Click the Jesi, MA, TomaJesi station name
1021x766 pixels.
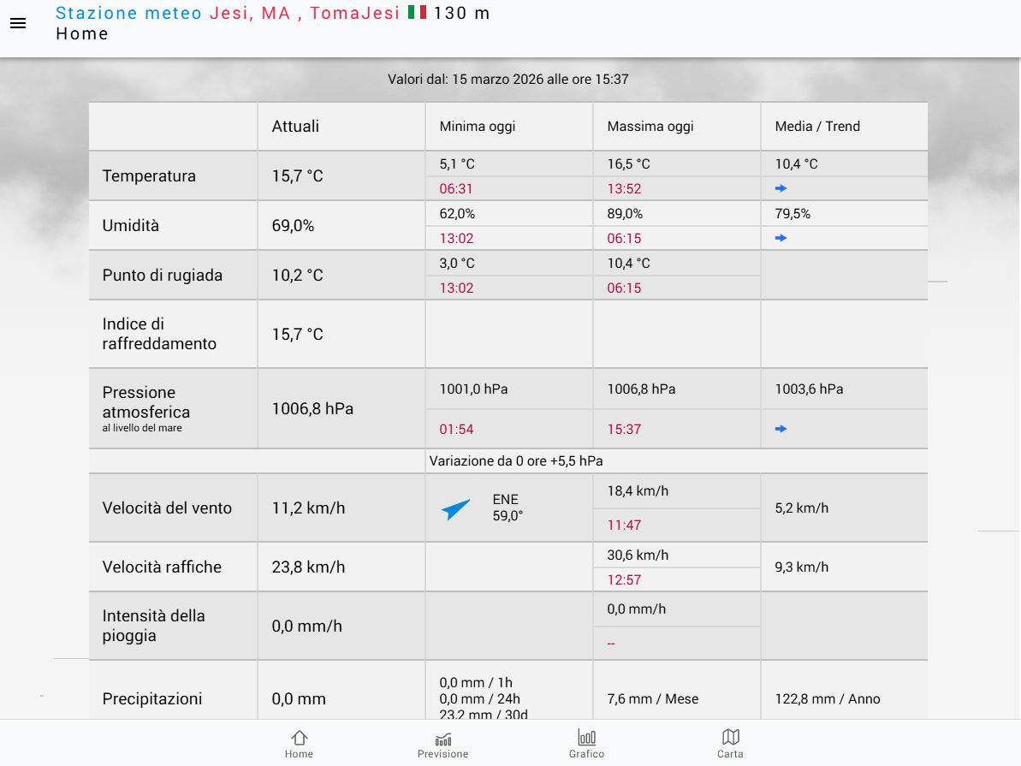coord(305,13)
